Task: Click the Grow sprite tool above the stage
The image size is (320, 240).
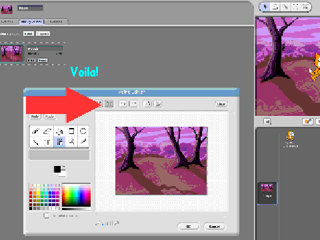Action: click(295, 7)
